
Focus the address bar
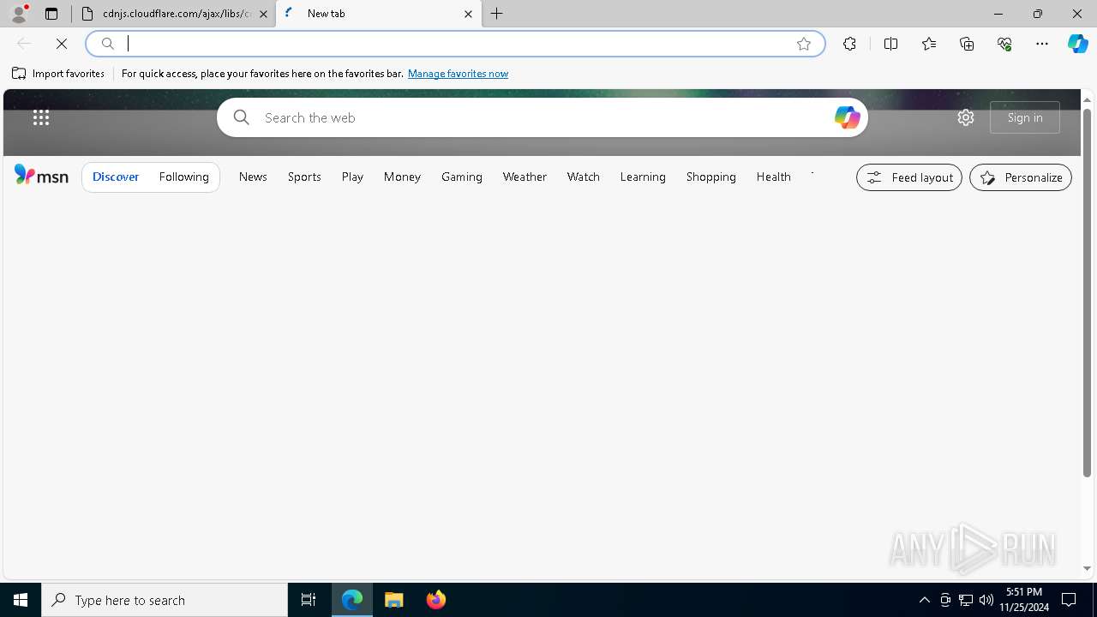(454, 44)
